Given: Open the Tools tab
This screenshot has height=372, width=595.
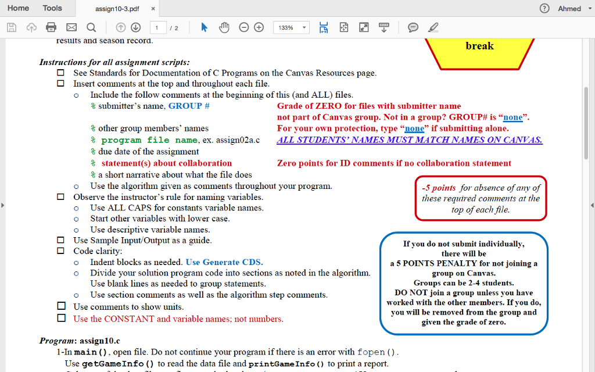Looking at the screenshot, I should coord(52,8).
